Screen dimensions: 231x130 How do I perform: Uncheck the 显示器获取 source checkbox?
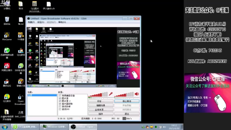60,104
